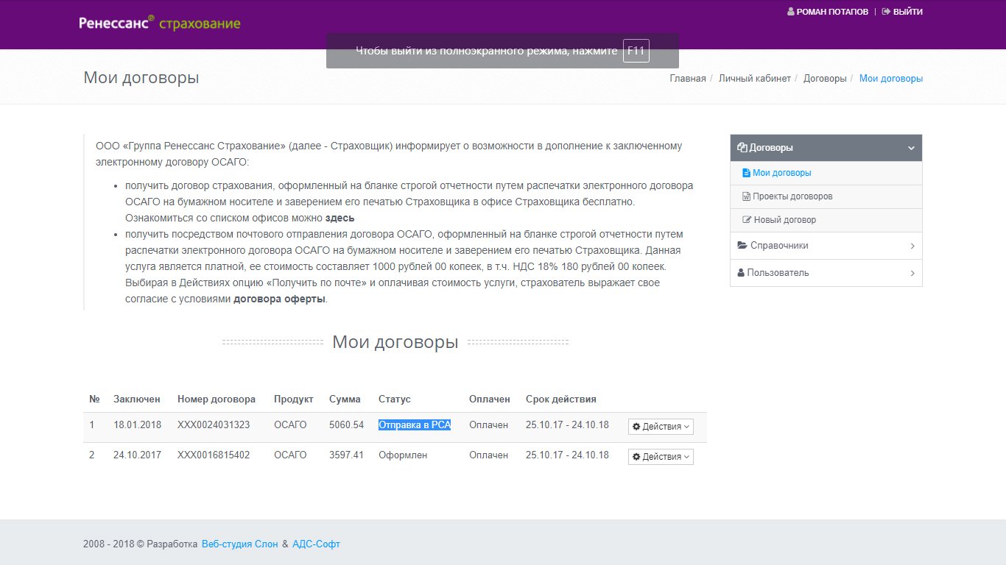Open Действия dropdown for contract XXX0016815402
The image size is (1006, 565).
[x=661, y=457]
